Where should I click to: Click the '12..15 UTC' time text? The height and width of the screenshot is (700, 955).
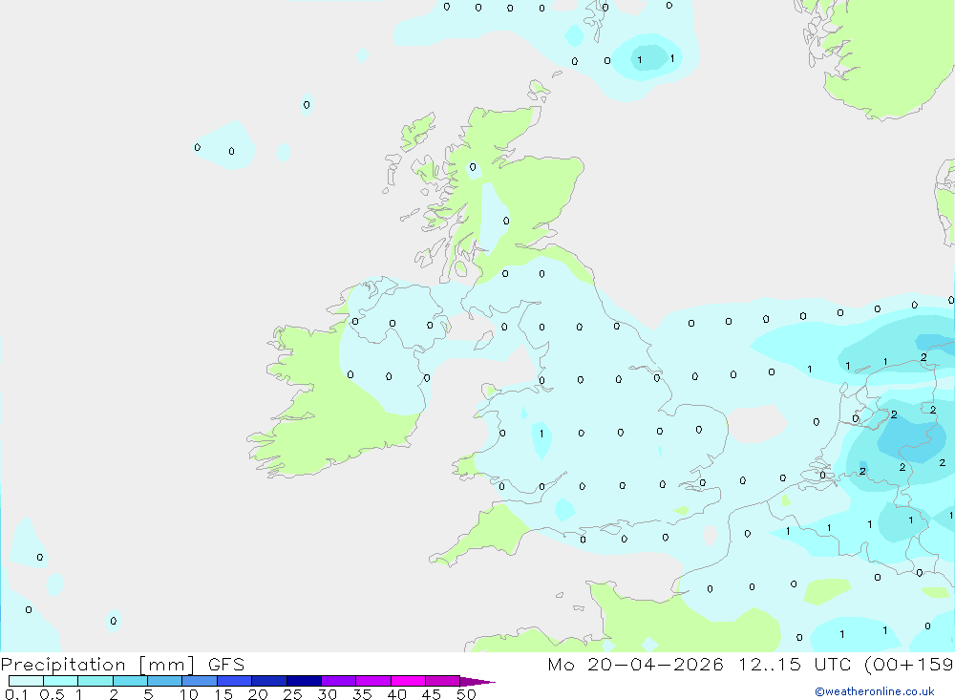click(x=795, y=665)
